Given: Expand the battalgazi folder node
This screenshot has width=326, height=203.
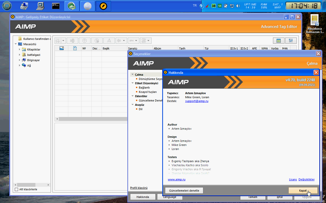Looking at the screenshot, I should click(x=20, y=55).
